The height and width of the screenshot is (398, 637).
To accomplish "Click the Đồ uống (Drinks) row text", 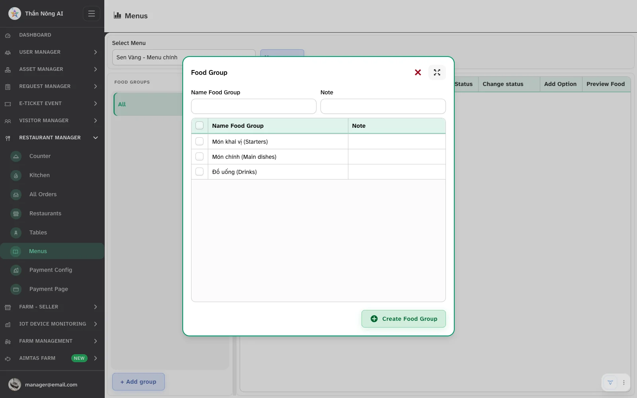I will [x=234, y=172].
